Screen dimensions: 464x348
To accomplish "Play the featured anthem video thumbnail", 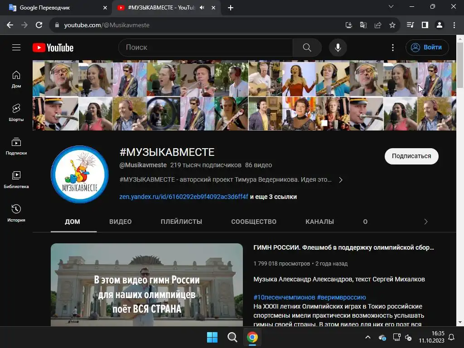I will pyautogui.click(x=147, y=285).
